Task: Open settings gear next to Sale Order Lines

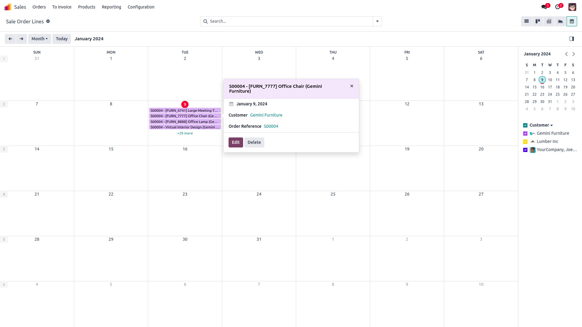Action: point(48,21)
